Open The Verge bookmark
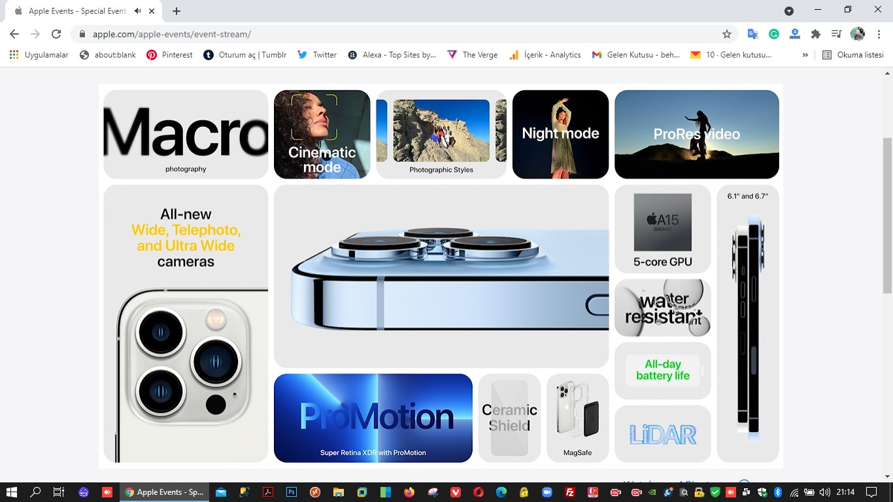This screenshot has width=893, height=502. 473,55
